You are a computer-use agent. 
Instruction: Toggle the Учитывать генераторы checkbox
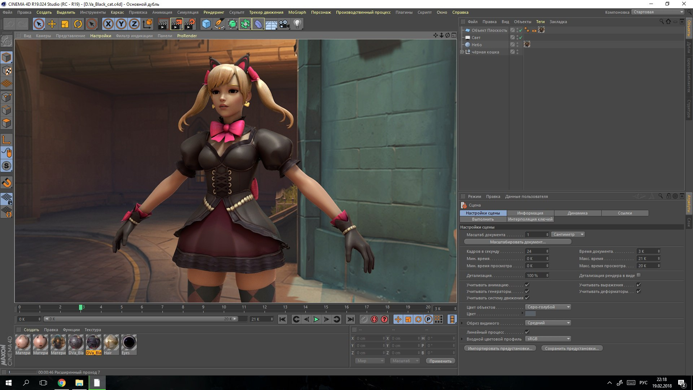[527, 291]
